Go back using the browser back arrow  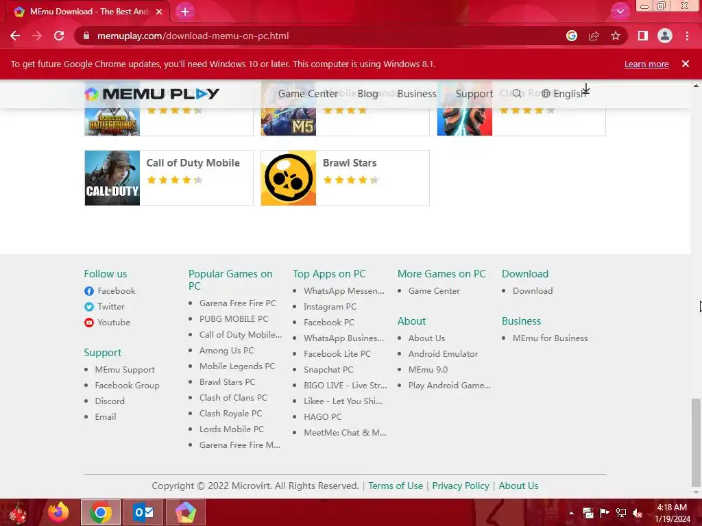click(x=15, y=36)
